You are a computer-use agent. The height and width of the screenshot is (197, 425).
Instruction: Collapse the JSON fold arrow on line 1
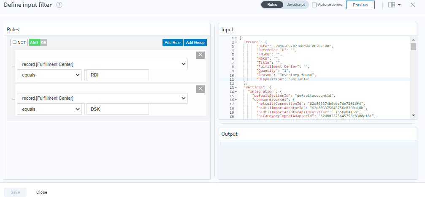click(x=236, y=38)
